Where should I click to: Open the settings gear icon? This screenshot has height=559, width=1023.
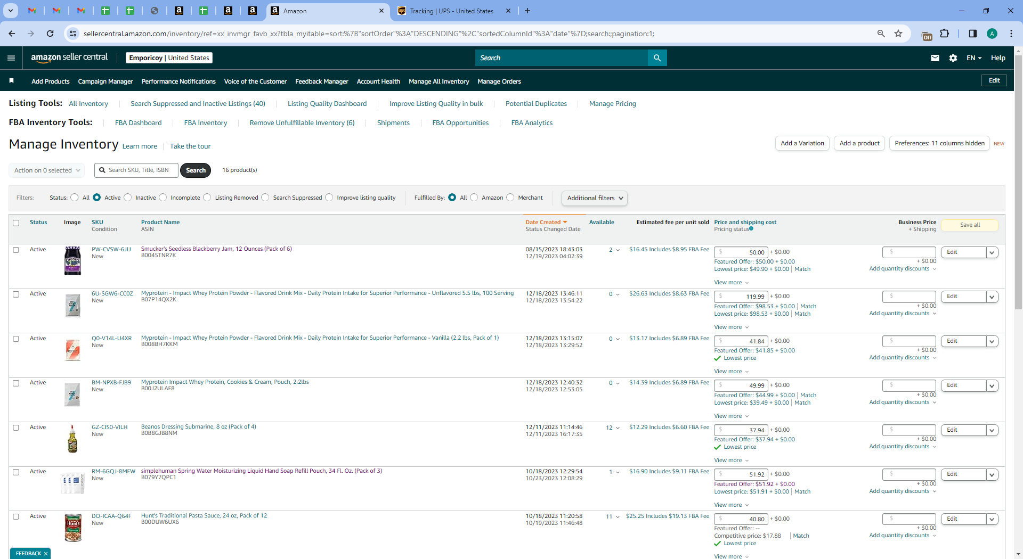[x=953, y=58]
